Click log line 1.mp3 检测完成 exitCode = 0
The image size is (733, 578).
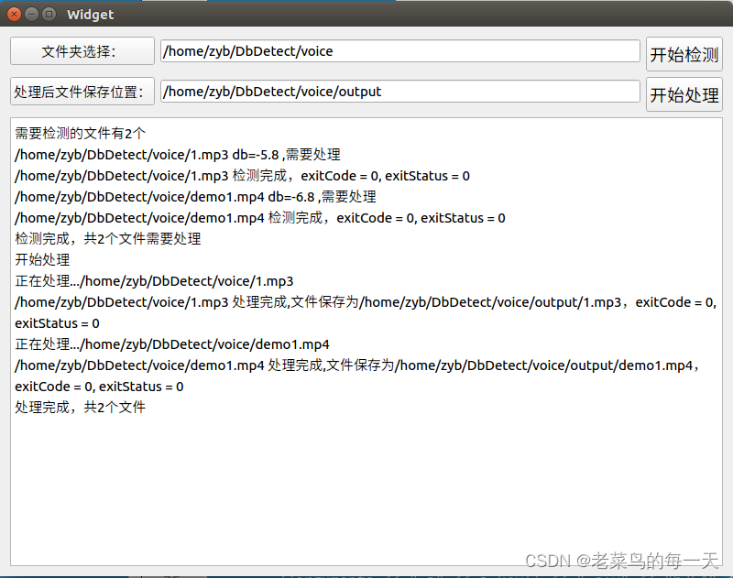point(242,176)
